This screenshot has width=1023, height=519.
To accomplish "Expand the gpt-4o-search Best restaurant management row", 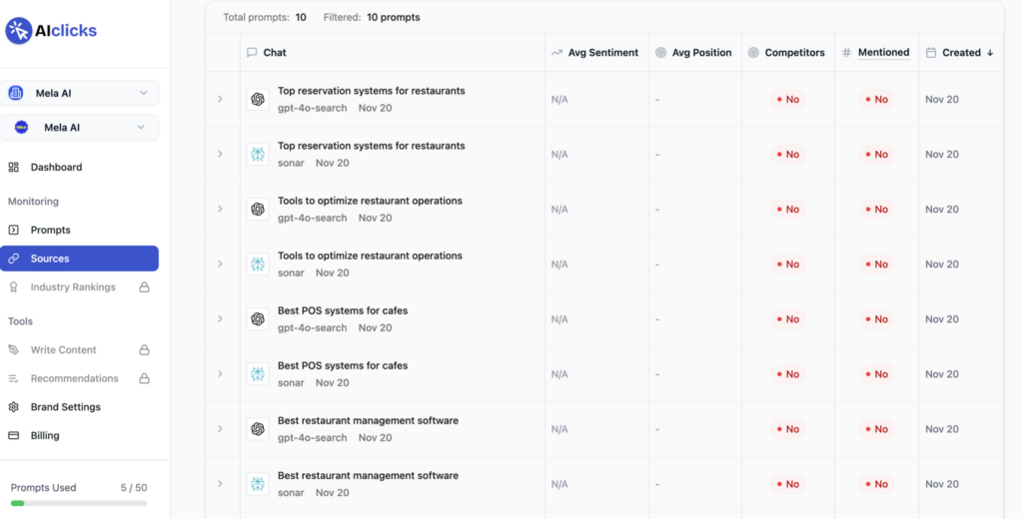I will [221, 429].
